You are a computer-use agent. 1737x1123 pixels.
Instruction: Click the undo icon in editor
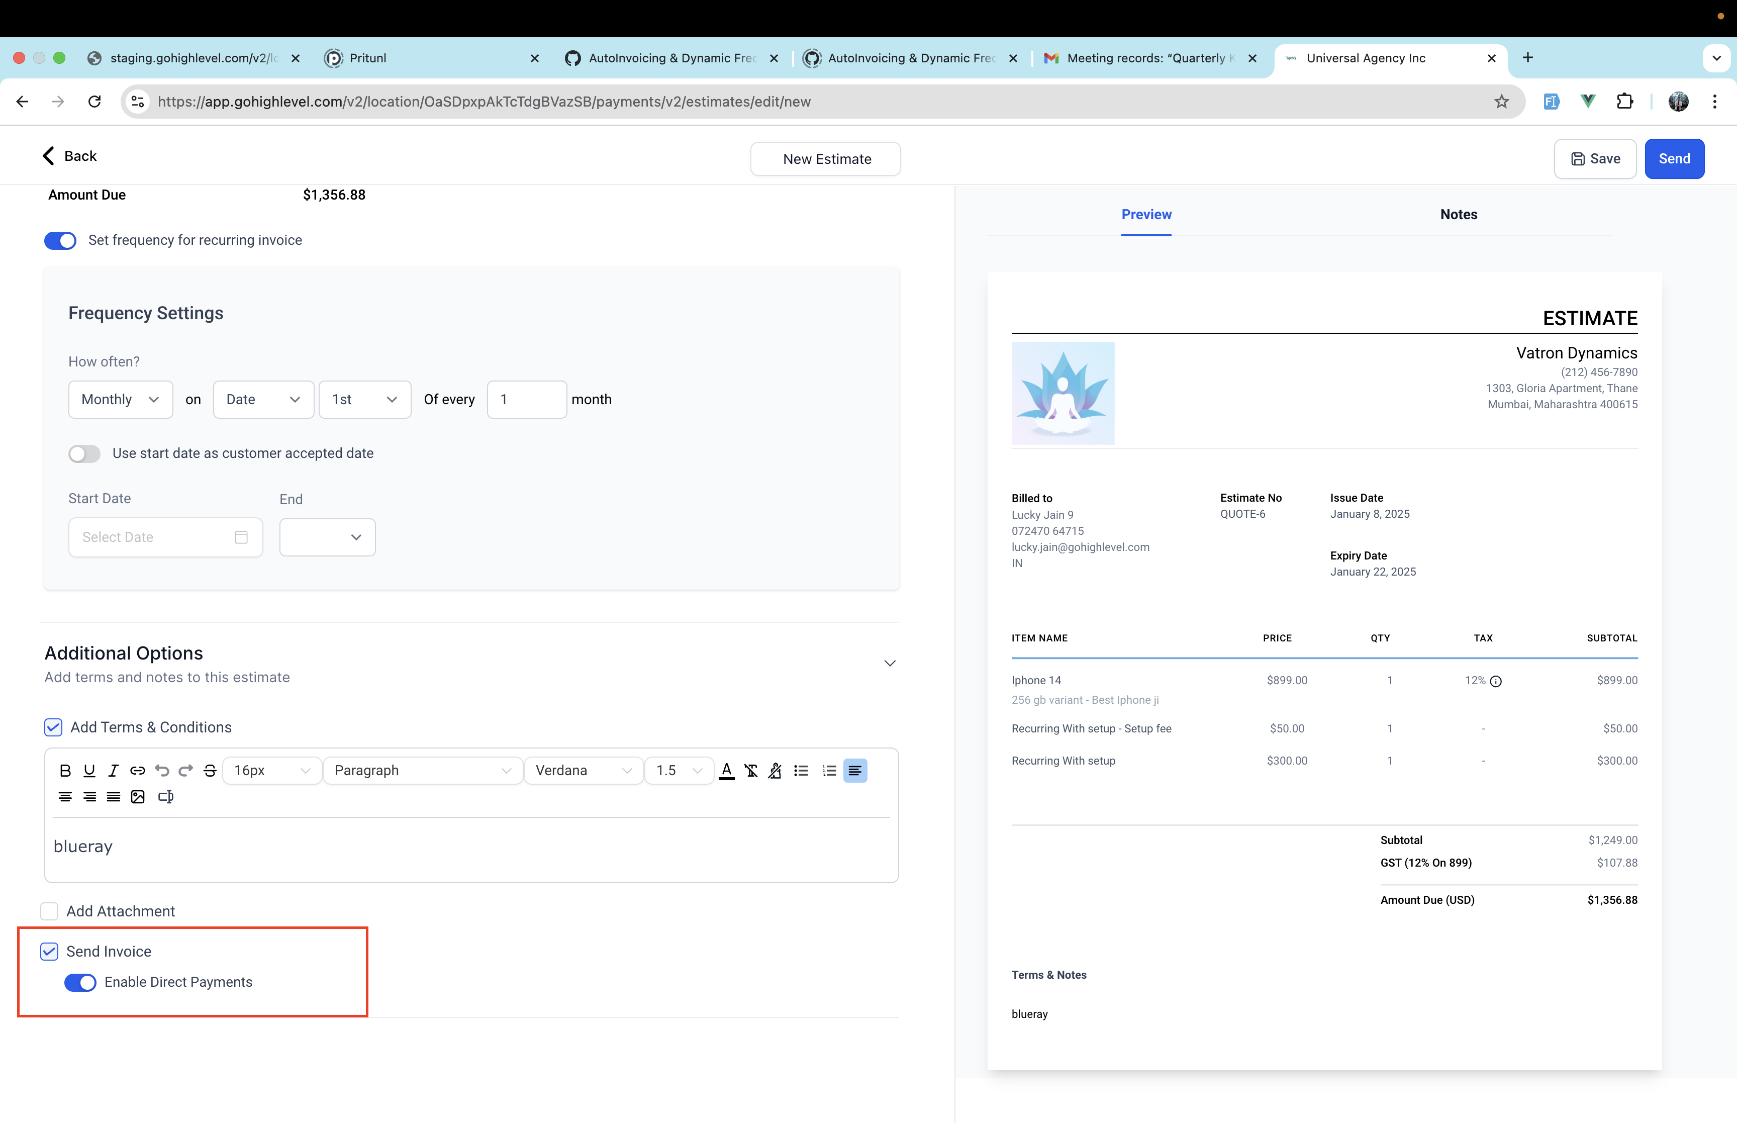click(x=162, y=771)
